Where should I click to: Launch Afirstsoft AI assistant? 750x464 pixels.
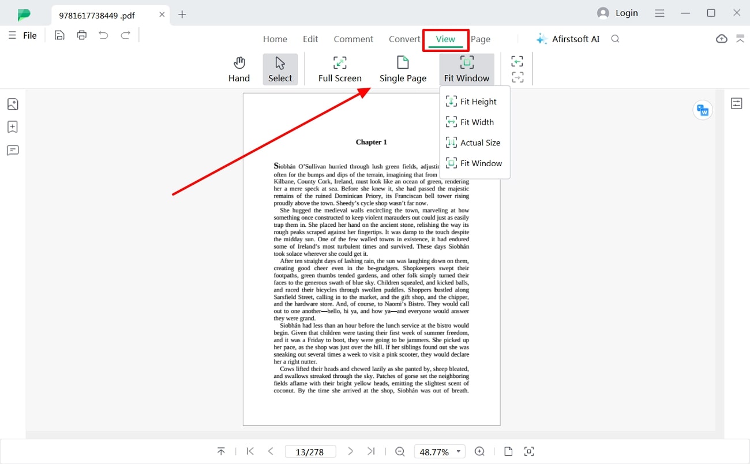(x=568, y=39)
